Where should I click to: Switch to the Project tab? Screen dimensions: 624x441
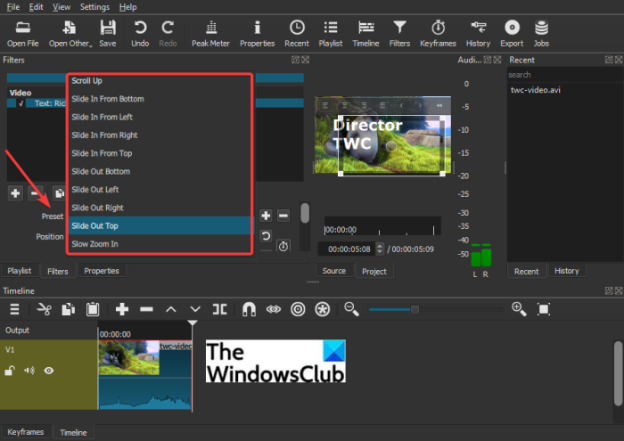pyautogui.click(x=374, y=271)
